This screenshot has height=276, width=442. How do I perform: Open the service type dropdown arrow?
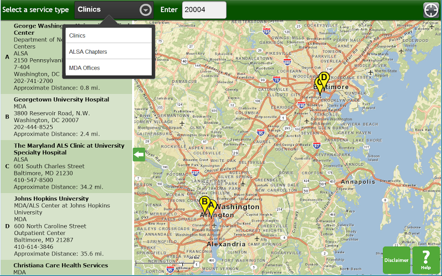point(145,10)
